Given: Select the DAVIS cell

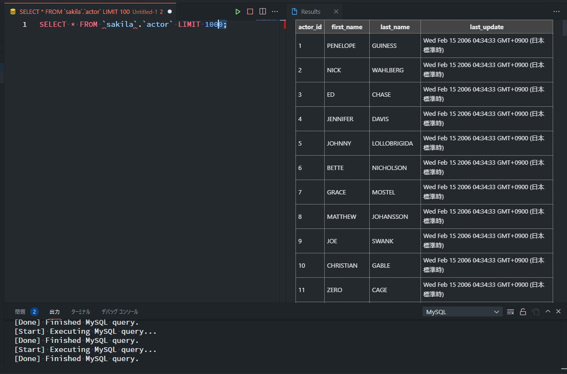Looking at the screenshot, I should [395, 119].
